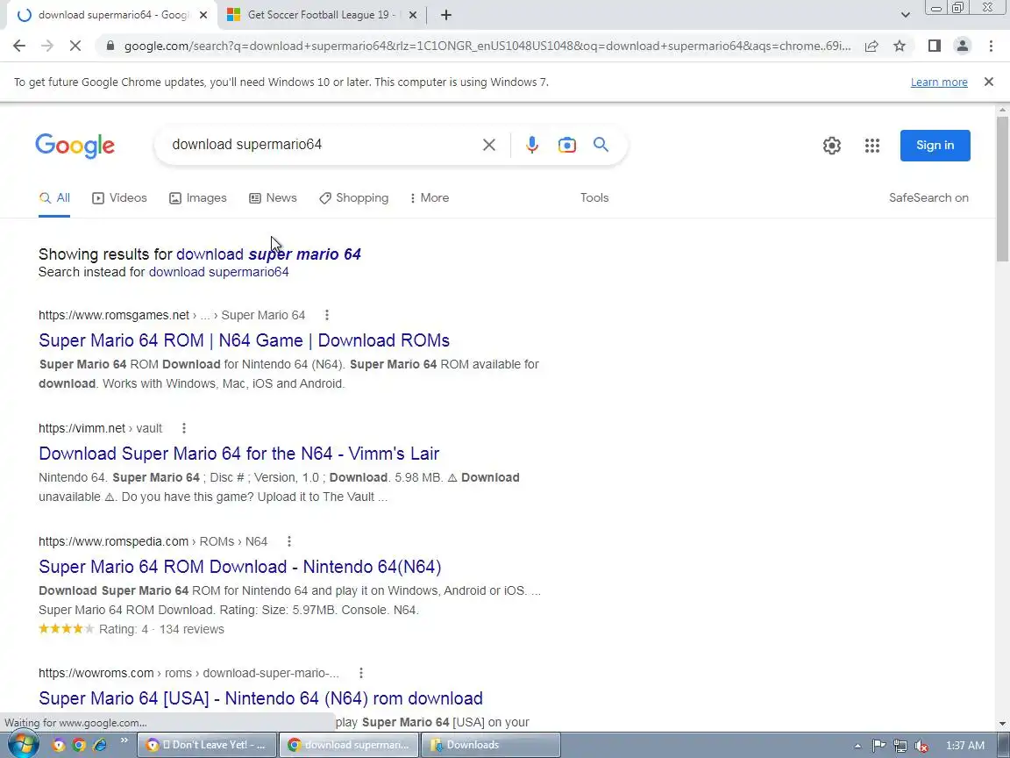
Task: Open the Learn more link
Action: coord(938,82)
